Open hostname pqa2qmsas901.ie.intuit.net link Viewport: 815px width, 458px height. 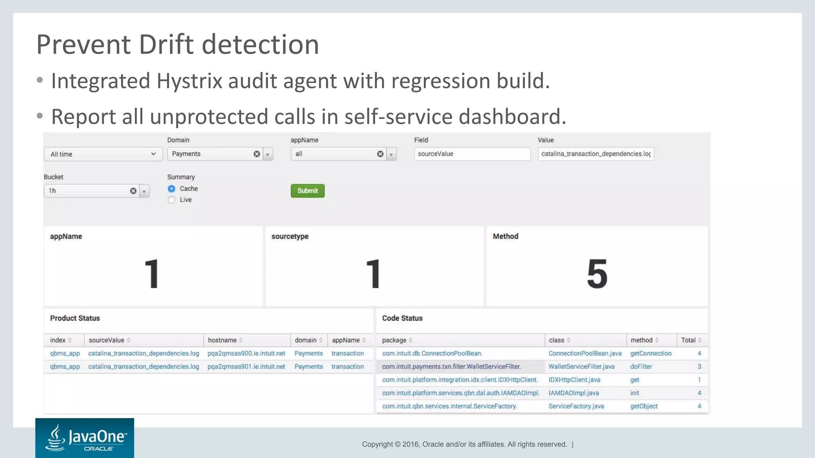click(x=246, y=367)
